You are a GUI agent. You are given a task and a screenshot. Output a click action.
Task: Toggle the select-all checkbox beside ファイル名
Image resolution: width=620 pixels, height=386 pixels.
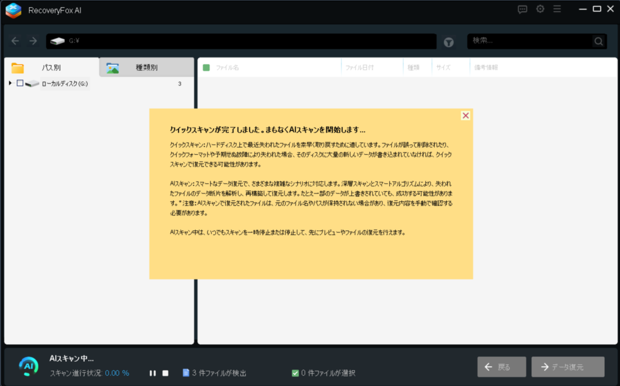point(206,68)
